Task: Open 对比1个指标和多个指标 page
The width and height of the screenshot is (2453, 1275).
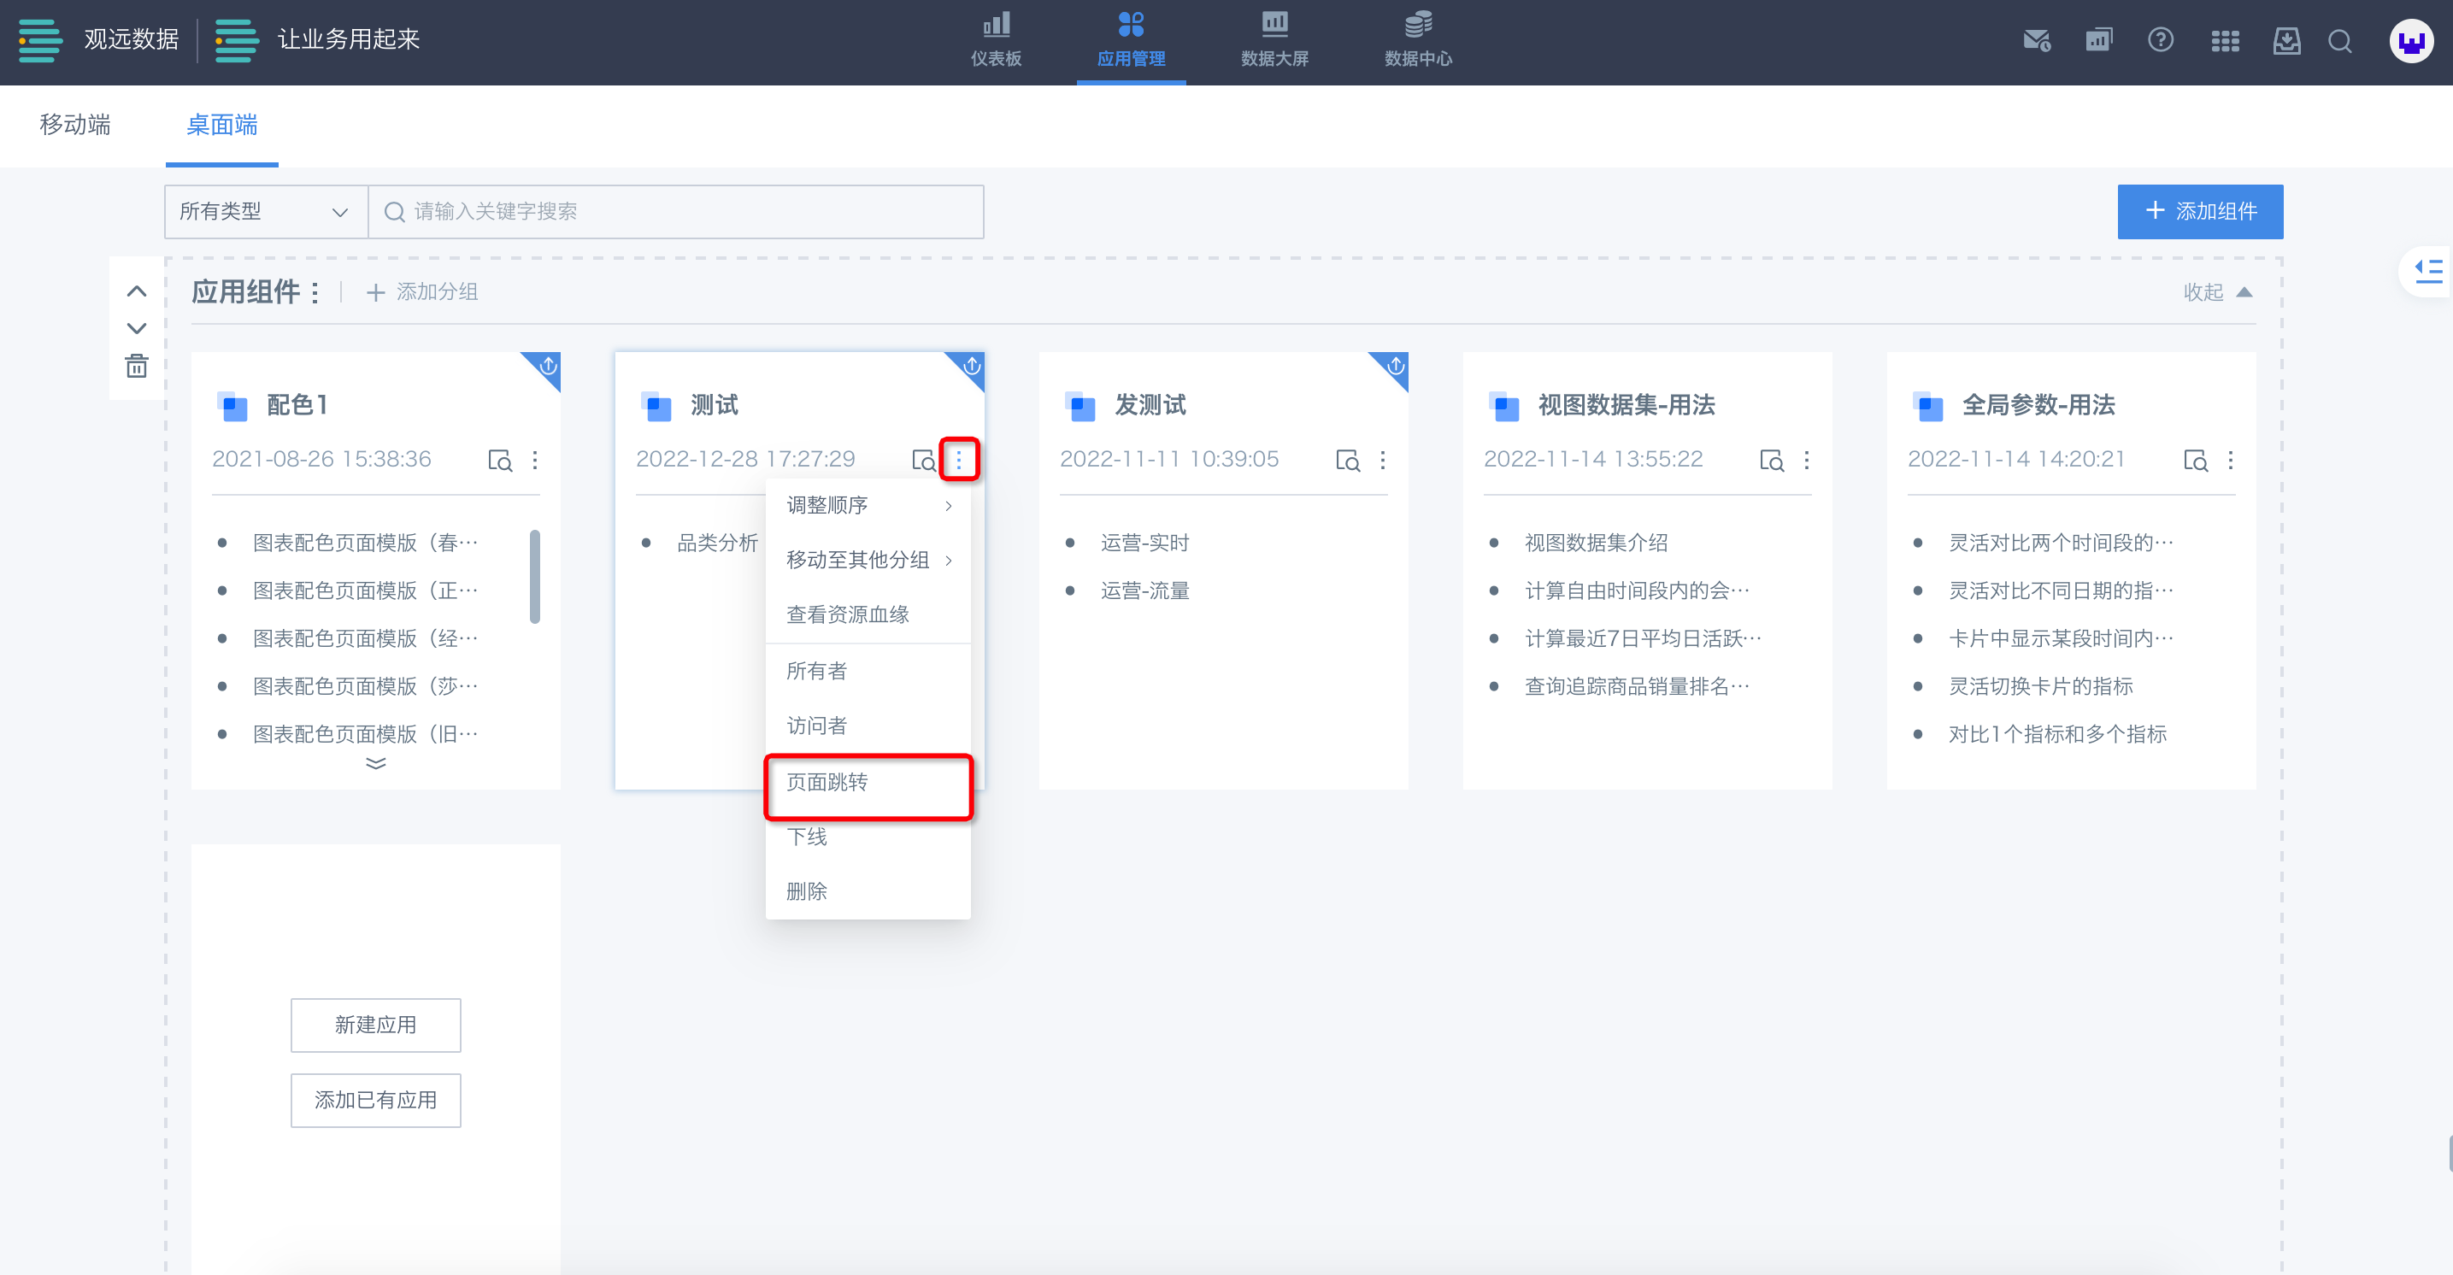Action: (x=2057, y=734)
